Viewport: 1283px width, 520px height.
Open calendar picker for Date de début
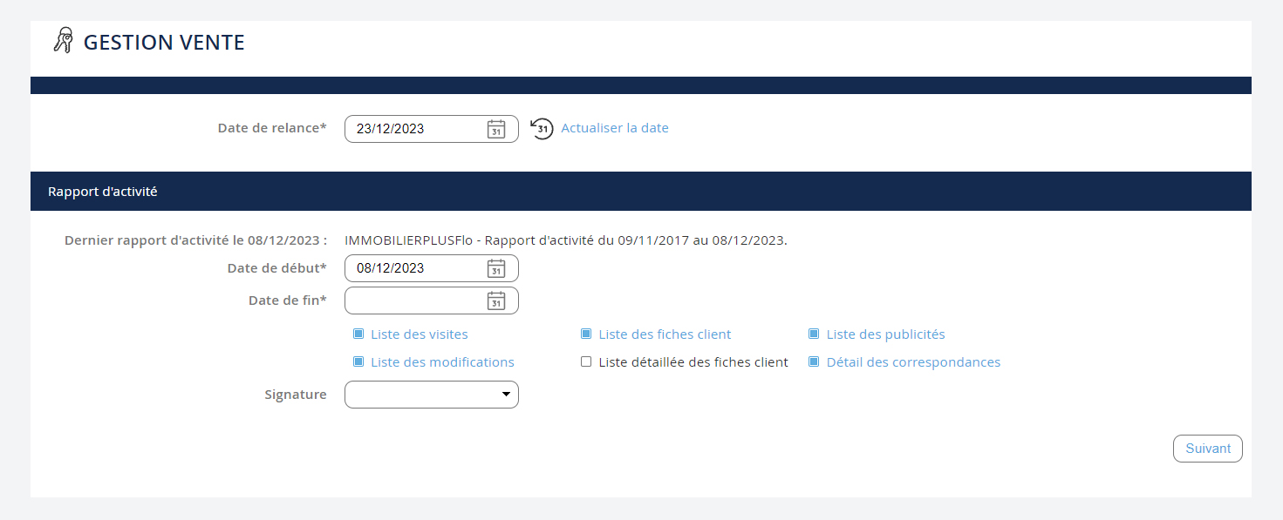[495, 268]
